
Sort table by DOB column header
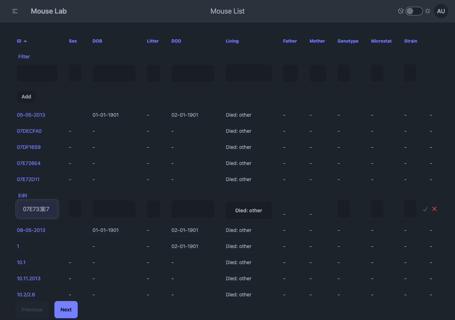point(97,41)
